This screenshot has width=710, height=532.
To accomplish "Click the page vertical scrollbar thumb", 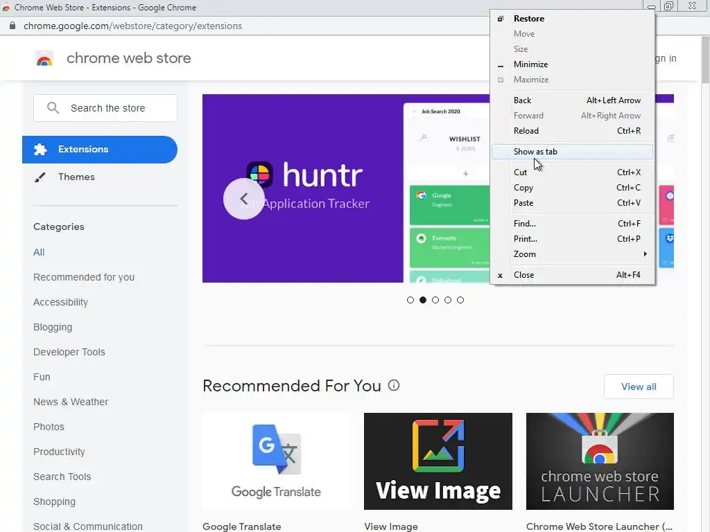I will [705, 60].
